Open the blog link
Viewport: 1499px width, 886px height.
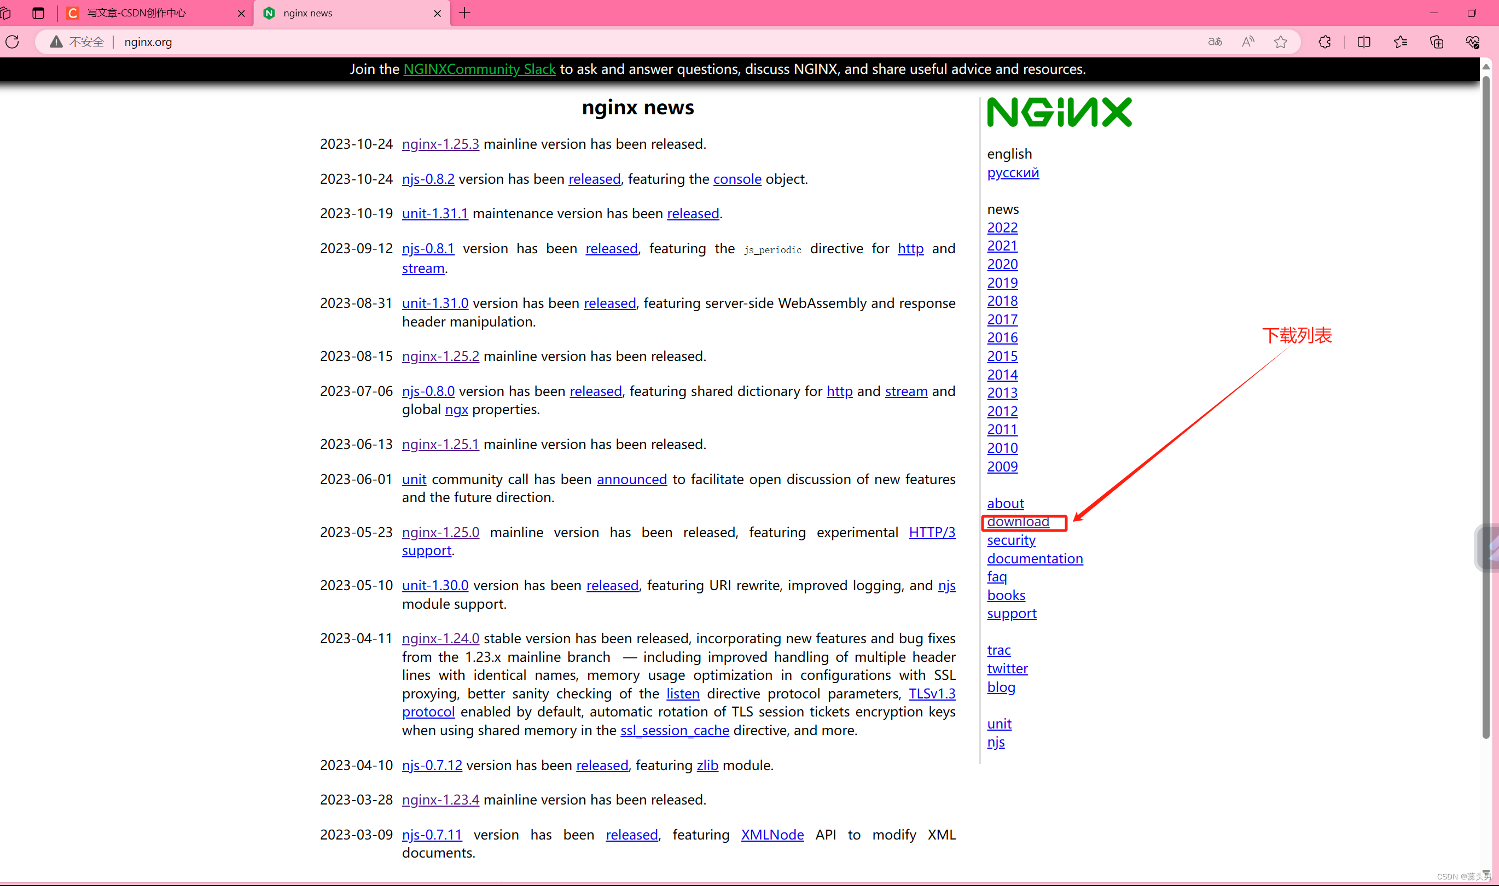(x=1001, y=687)
